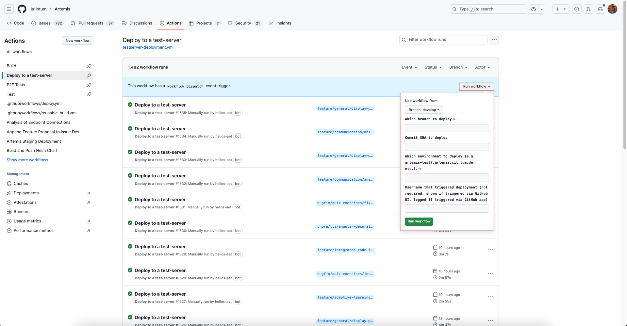Viewport: 627px width, 326px height.
Task: Click success check icon of run #1530
Action: pyautogui.click(x=130, y=223)
